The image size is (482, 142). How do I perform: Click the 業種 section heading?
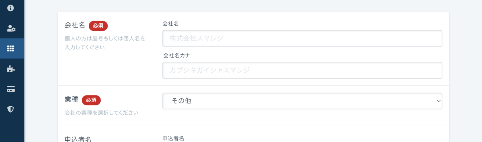[71, 100]
